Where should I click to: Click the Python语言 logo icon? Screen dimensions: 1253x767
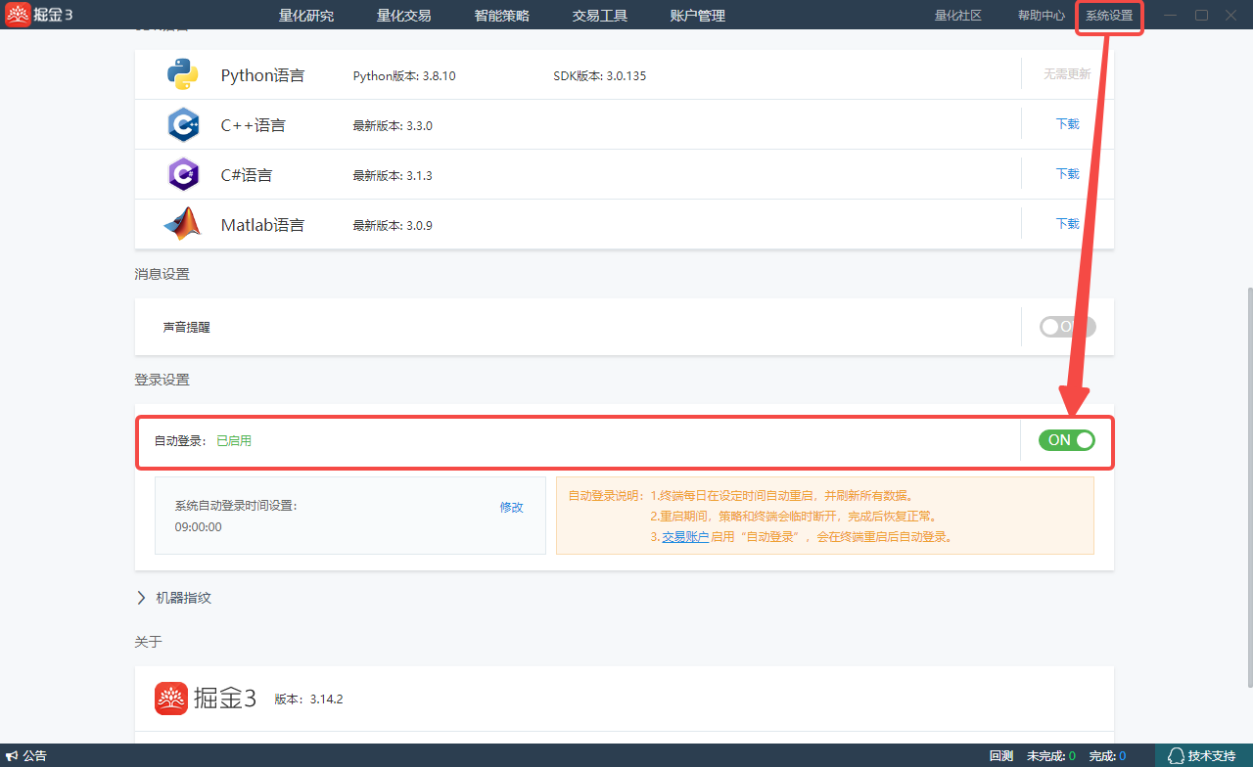tap(182, 74)
